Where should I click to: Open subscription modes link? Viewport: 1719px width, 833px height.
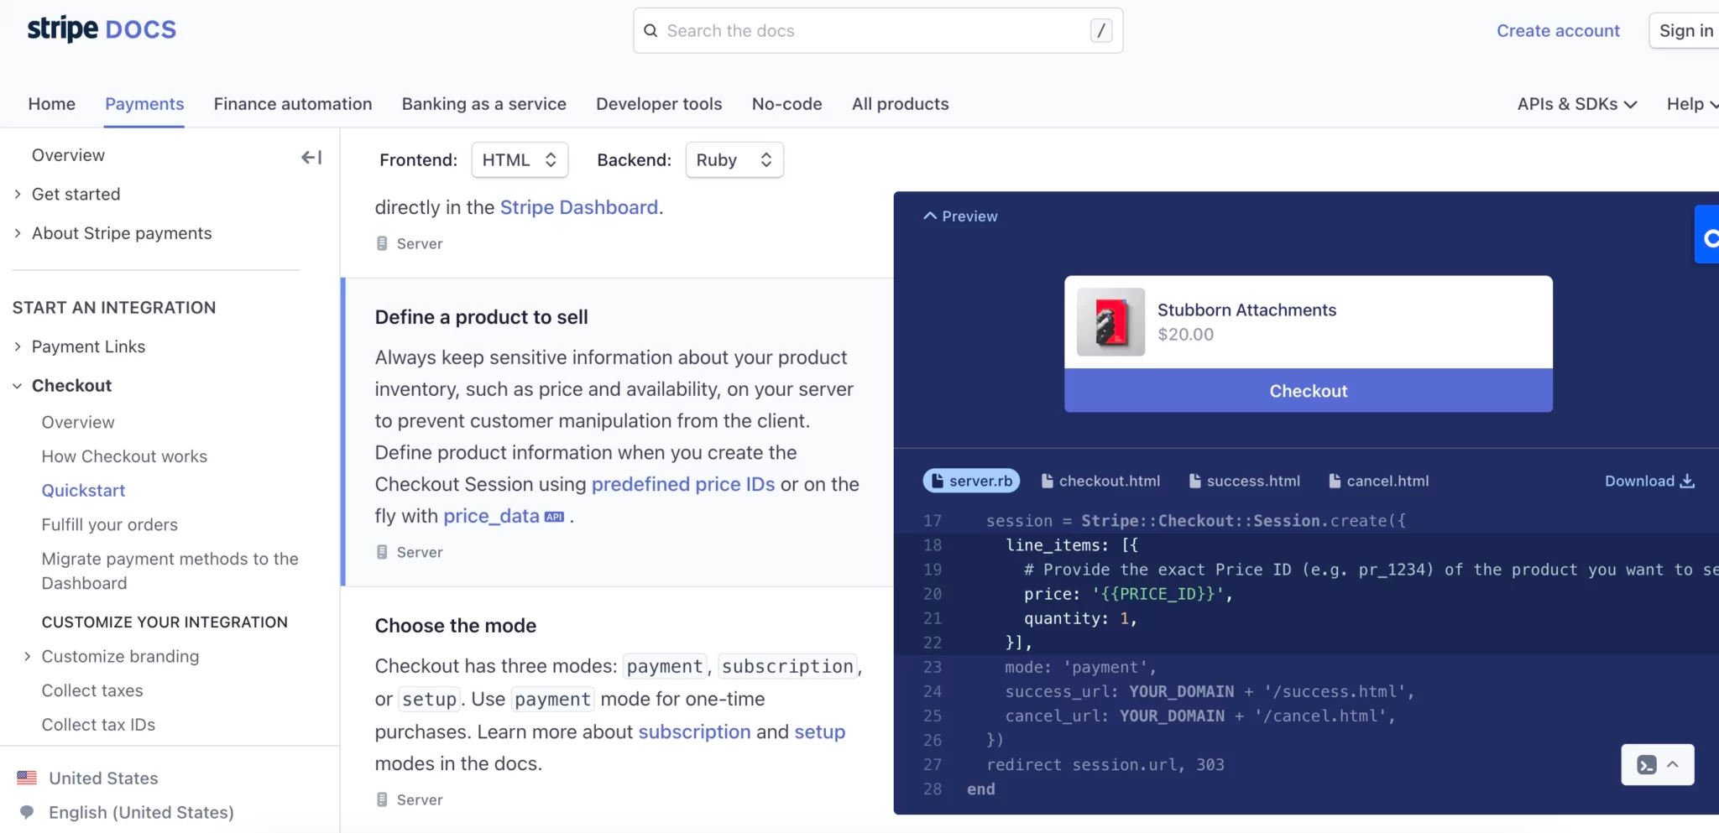[694, 731]
